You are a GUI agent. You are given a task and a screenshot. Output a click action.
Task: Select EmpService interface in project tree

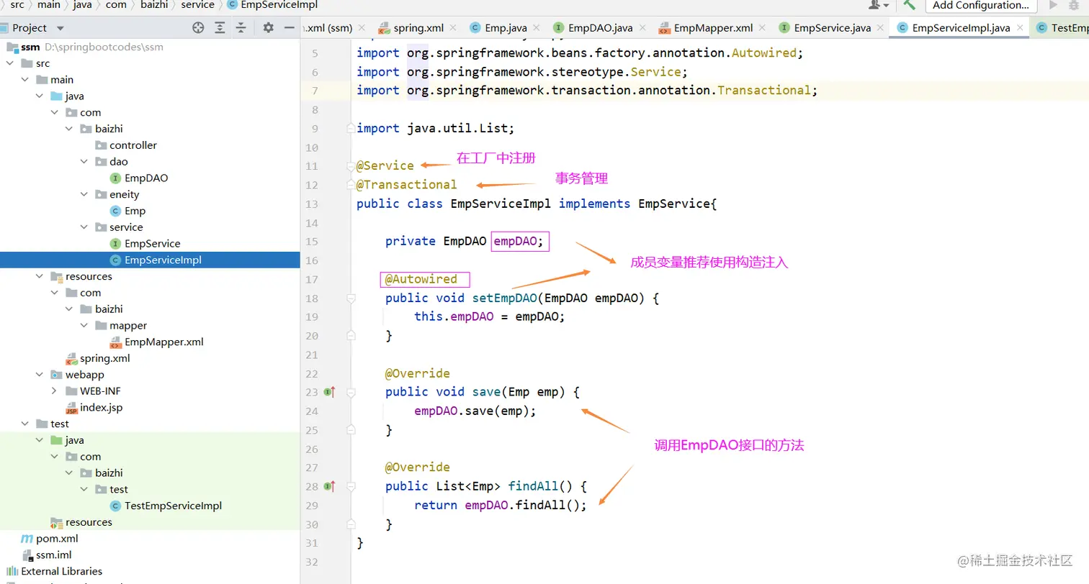coord(152,244)
